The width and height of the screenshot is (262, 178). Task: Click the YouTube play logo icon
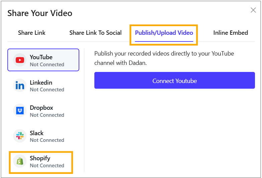pos(20,60)
